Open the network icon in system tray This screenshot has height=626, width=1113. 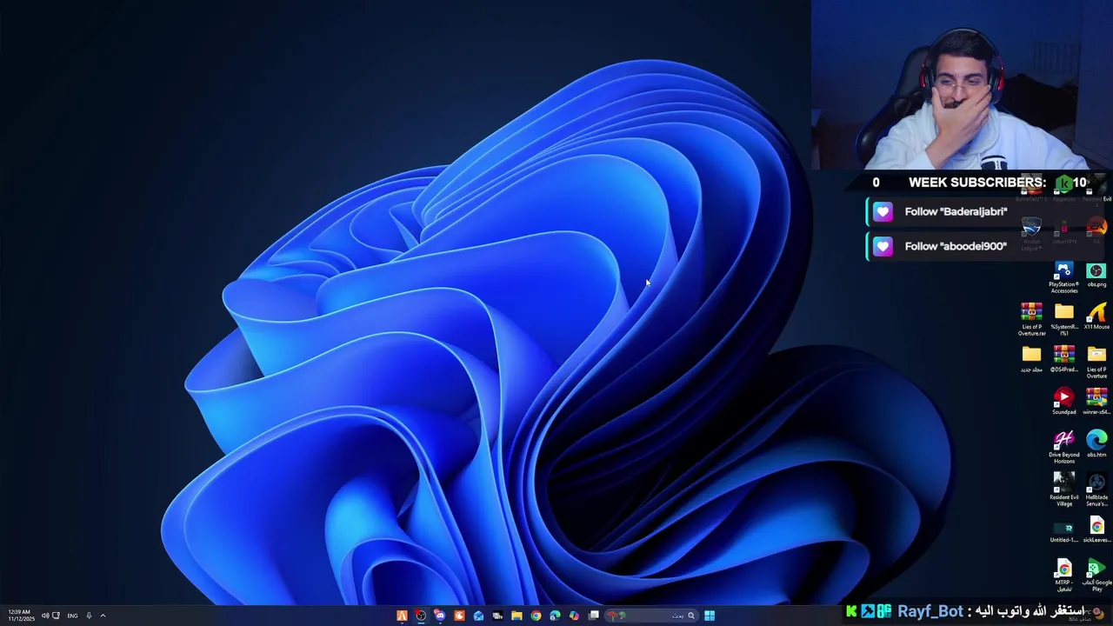pyautogui.click(x=57, y=616)
